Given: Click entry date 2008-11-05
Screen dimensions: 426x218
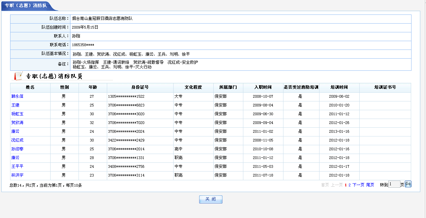Looking at the screenshot, I should click(263, 140).
